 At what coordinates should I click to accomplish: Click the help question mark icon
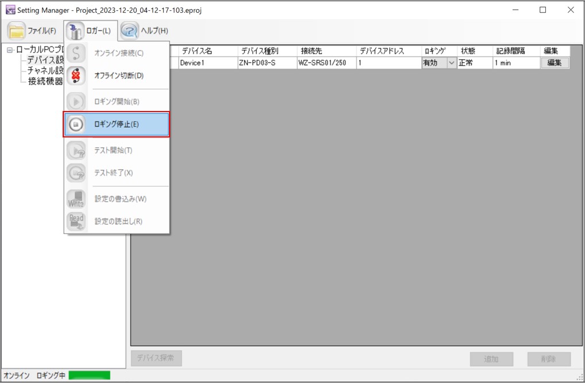pos(129,29)
